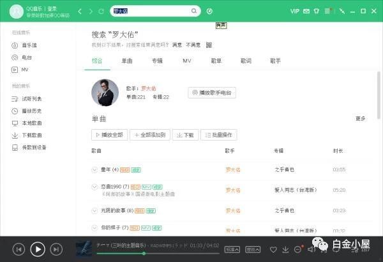This screenshot has width=383, height=262.
Task: Skip to next track
Action: (56, 249)
